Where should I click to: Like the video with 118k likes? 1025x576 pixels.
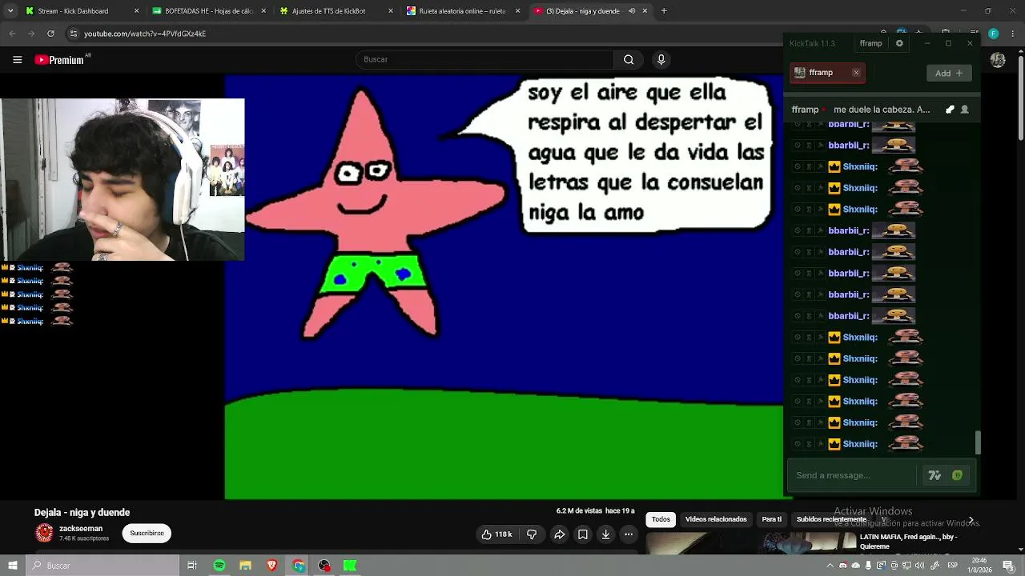[x=497, y=534]
